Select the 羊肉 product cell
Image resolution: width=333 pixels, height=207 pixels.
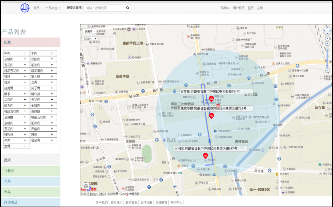coord(43,53)
